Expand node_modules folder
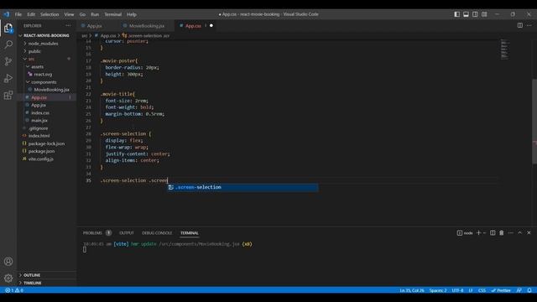 click(47, 44)
